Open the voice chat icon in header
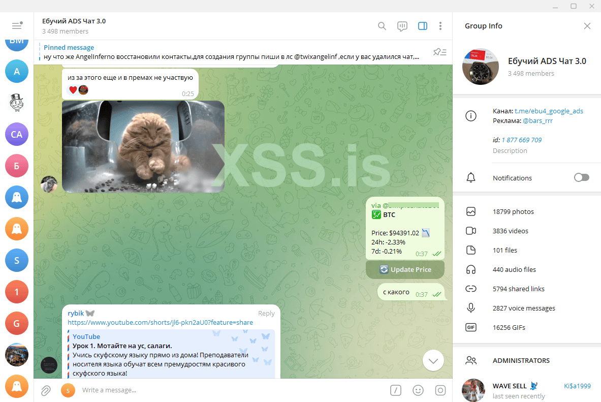601x402 pixels. [x=402, y=26]
